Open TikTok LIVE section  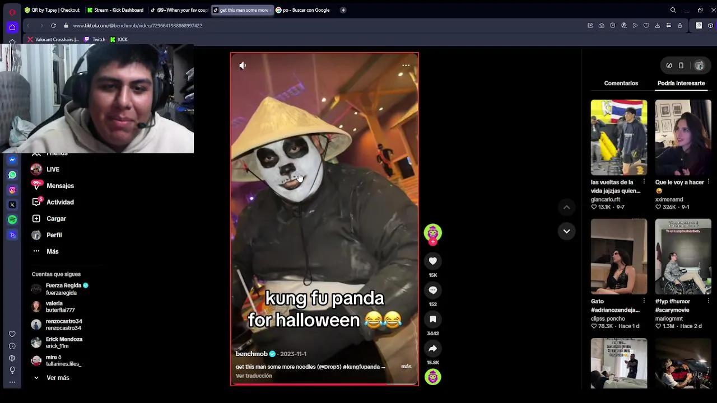45,169
